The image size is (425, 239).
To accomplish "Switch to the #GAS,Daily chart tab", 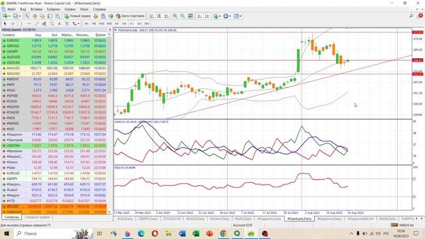I will pos(243,218).
